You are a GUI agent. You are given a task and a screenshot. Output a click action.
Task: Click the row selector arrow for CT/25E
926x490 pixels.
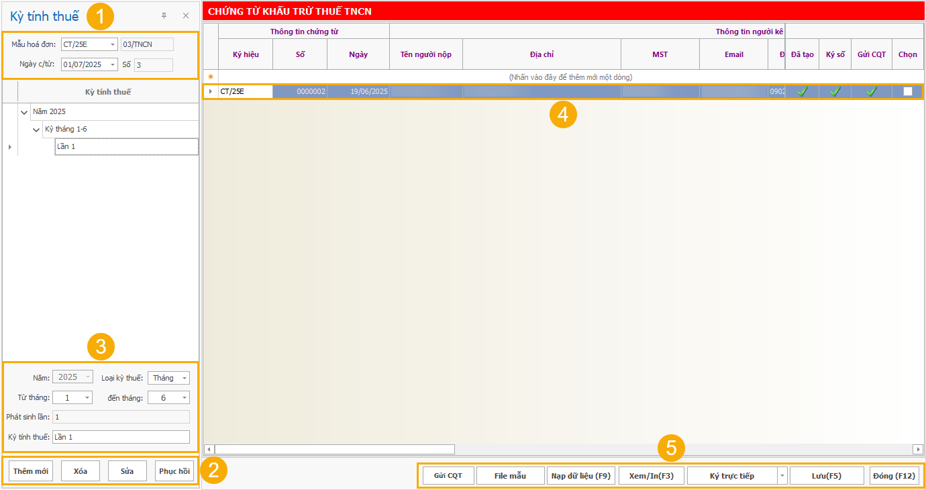[211, 92]
